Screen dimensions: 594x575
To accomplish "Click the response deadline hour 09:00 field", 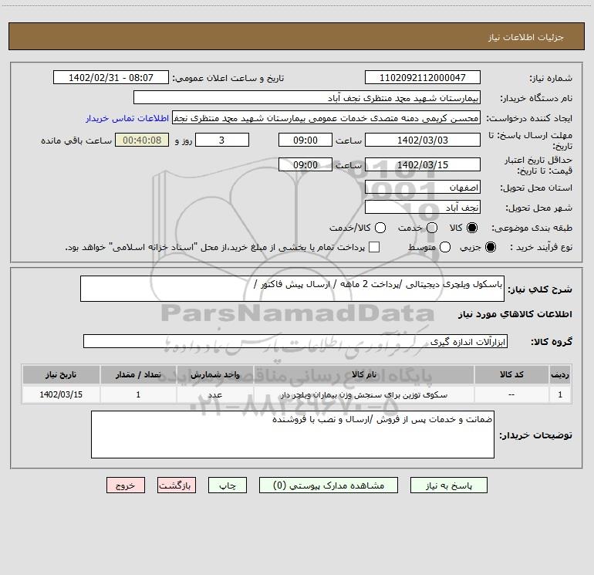I will click(305, 140).
